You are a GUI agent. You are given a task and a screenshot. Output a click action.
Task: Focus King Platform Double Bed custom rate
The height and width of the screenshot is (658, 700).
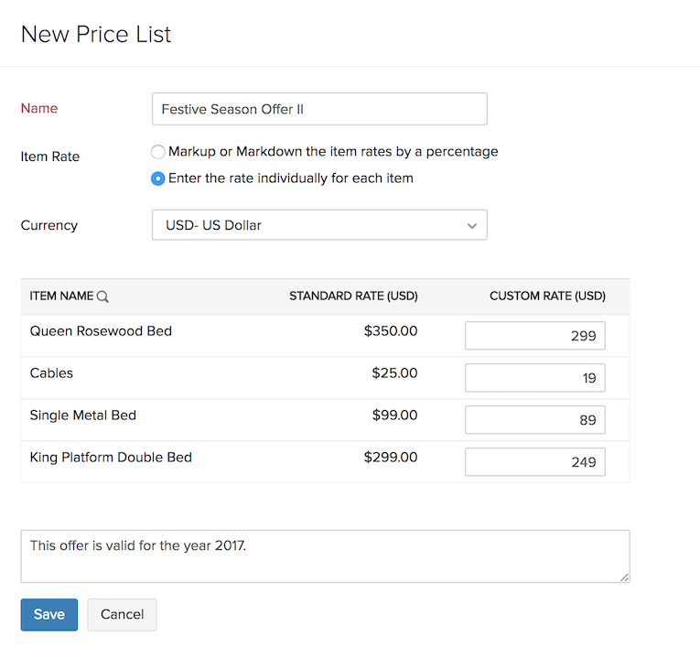pyautogui.click(x=534, y=462)
